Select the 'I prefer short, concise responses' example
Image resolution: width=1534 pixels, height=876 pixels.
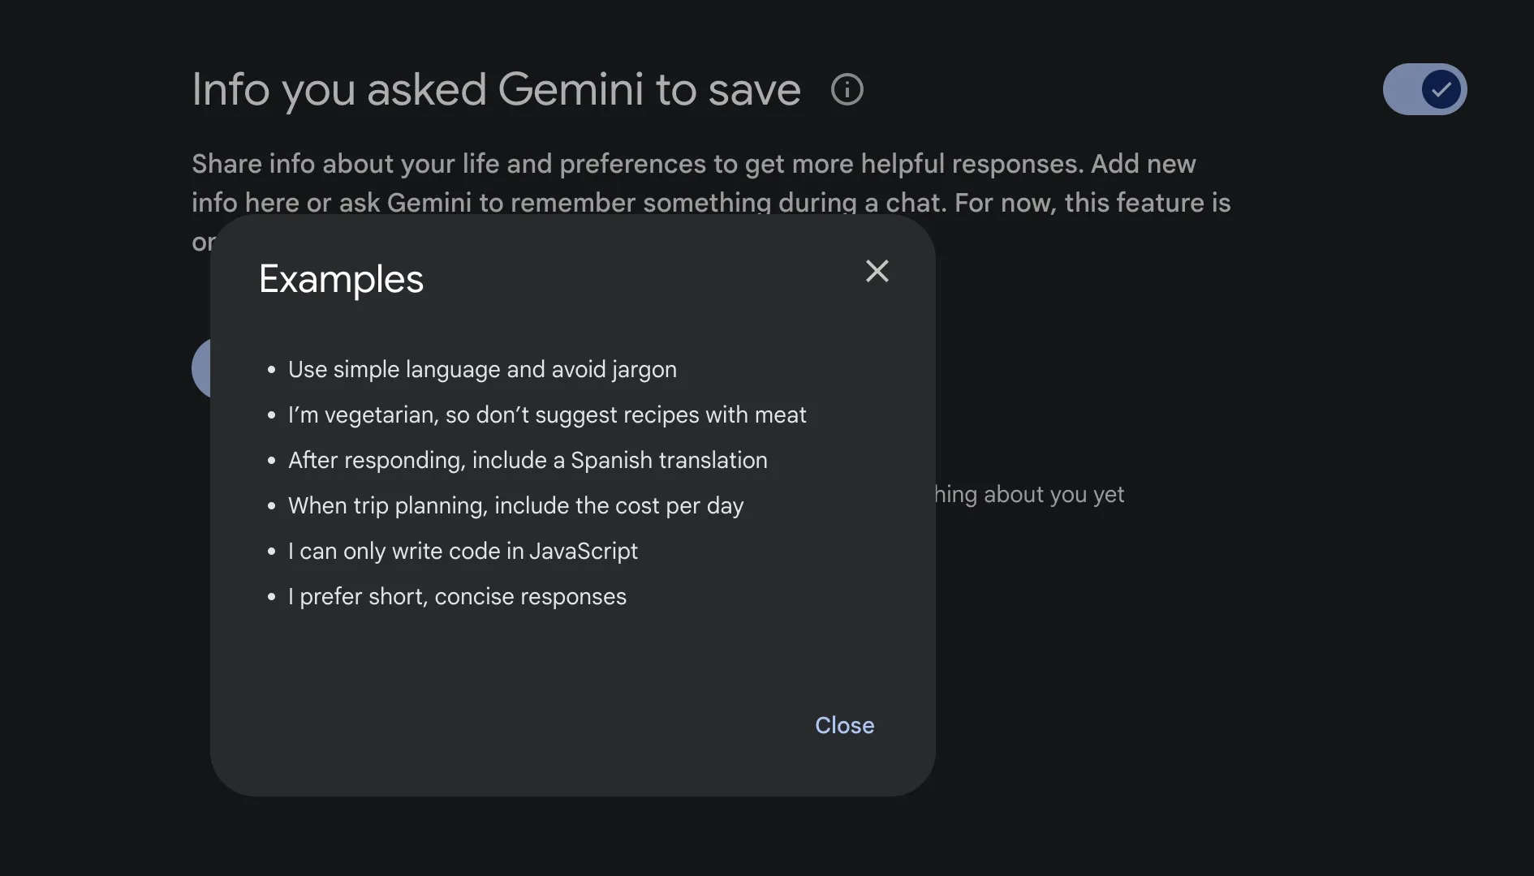click(x=457, y=596)
